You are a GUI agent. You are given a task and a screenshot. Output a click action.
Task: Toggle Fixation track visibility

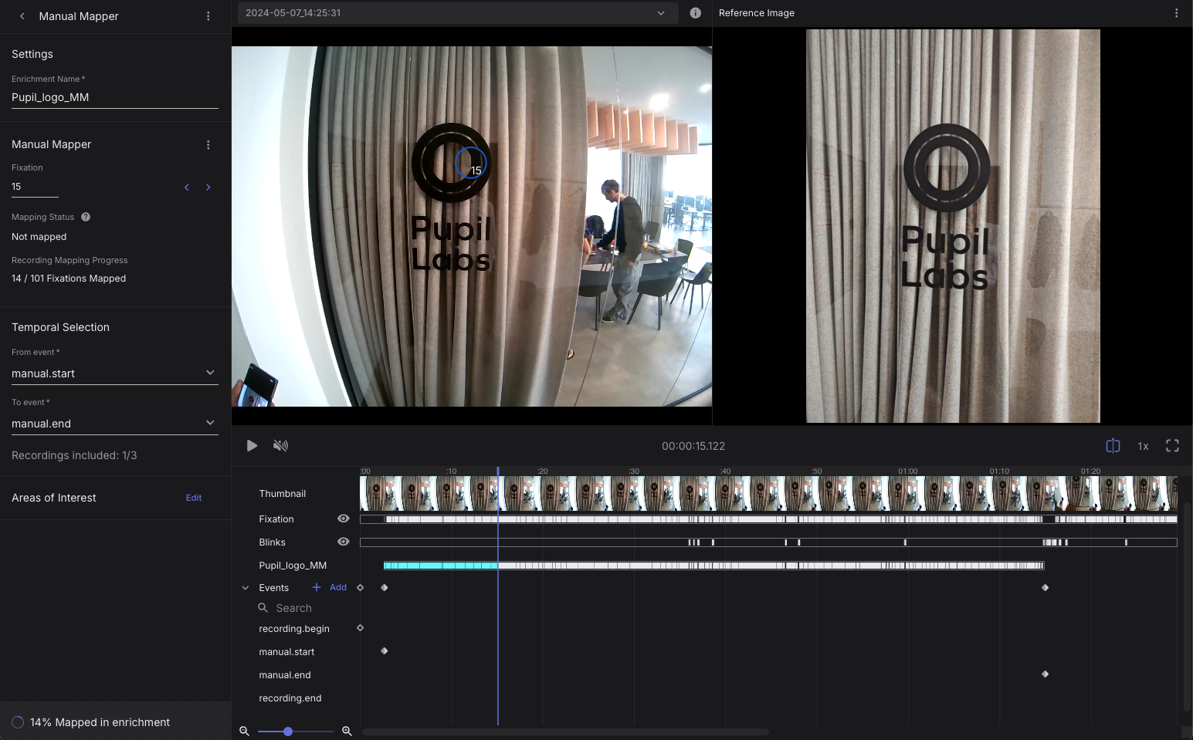coord(344,519)
